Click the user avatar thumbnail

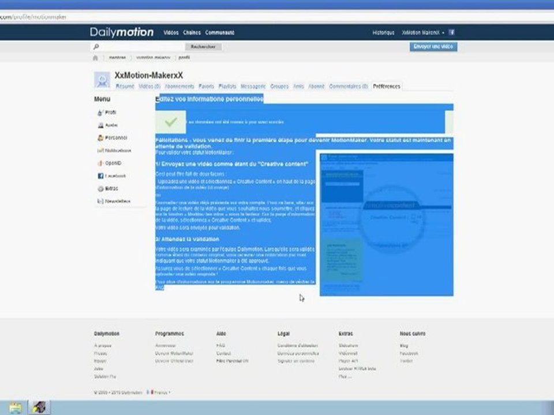click(x=102, y=80)
